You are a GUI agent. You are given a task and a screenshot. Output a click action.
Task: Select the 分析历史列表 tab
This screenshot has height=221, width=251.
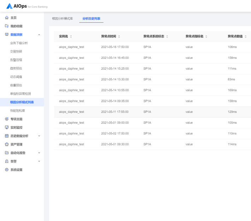(92, 19)
